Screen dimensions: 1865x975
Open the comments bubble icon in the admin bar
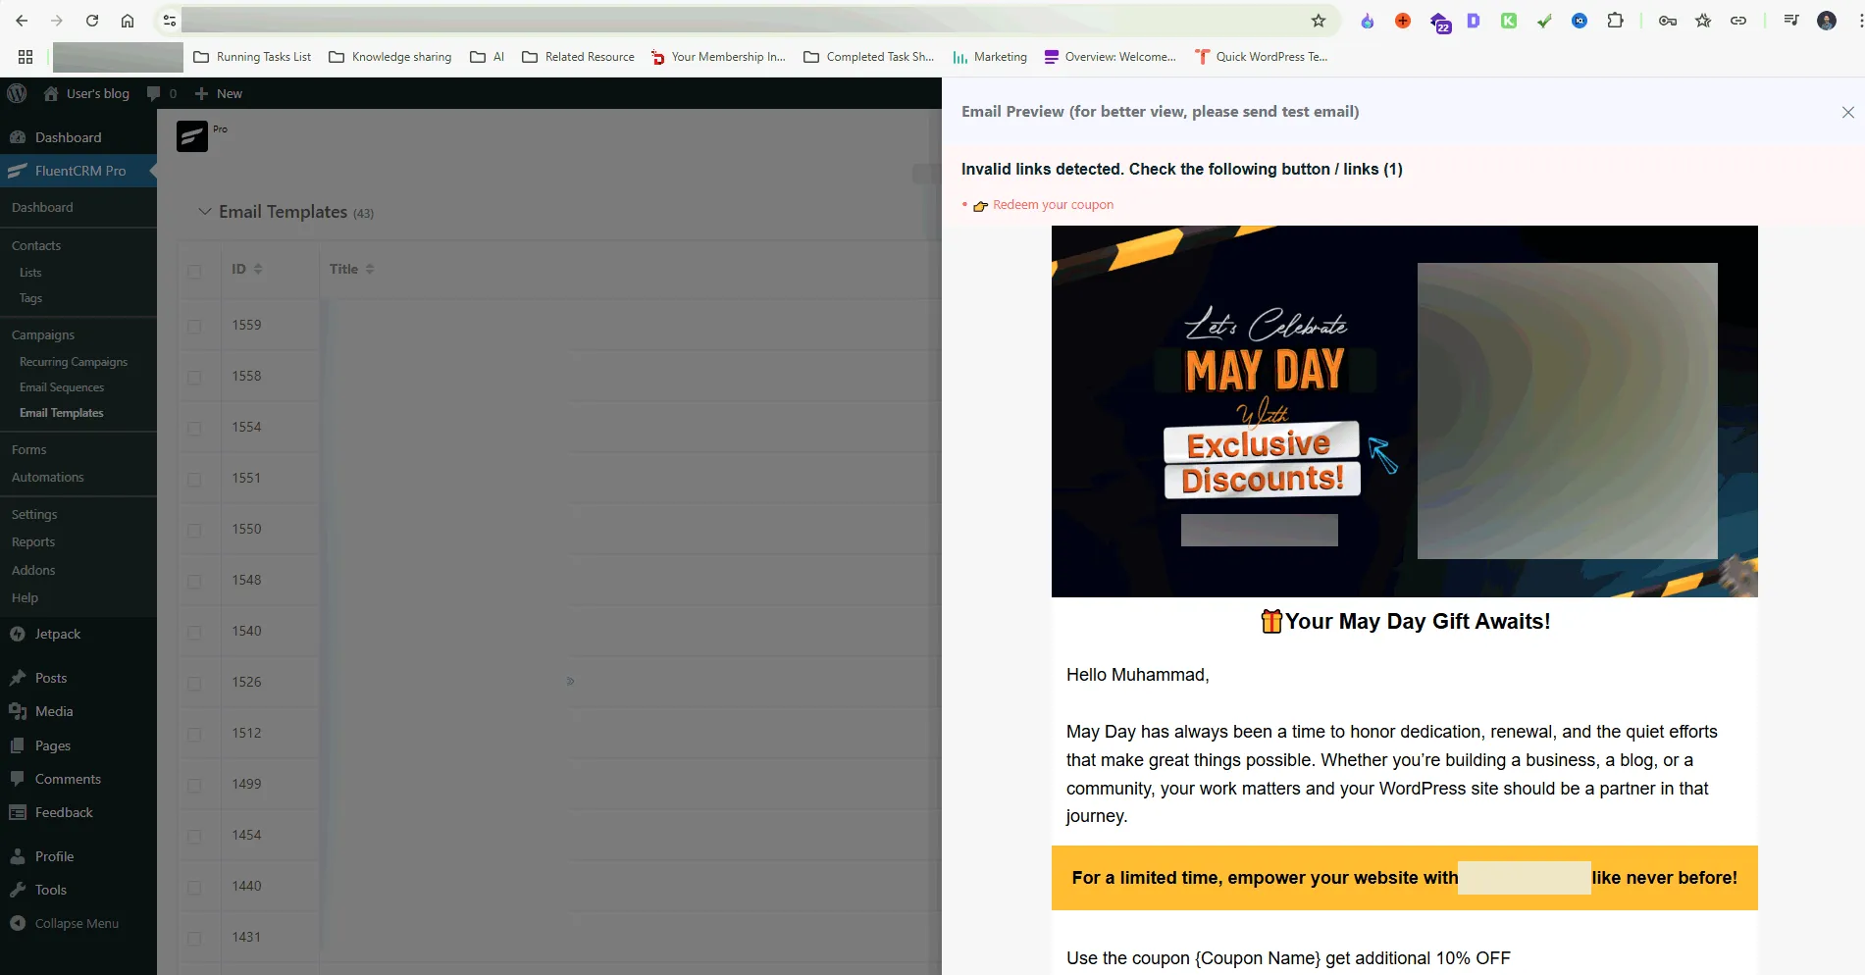click(x=155, y=93)
